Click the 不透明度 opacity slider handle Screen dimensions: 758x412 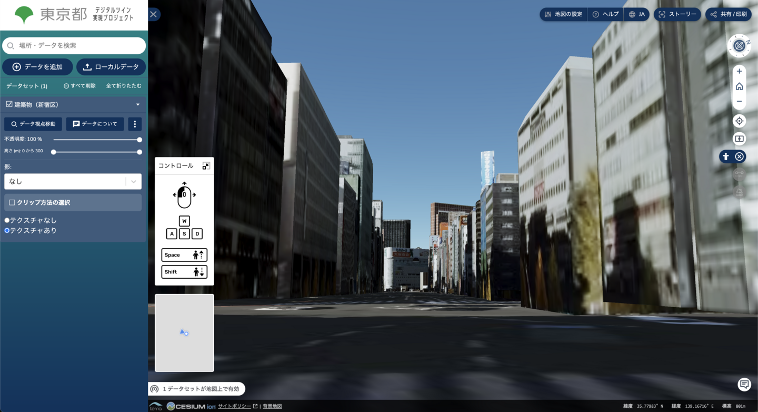click(x=139, y=140)
